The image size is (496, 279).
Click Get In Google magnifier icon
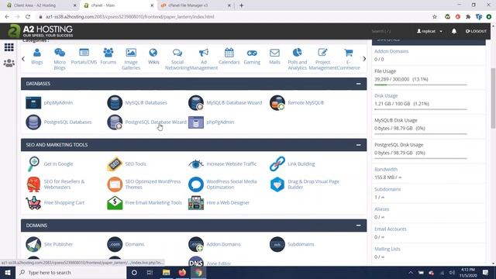pos(33,164)
